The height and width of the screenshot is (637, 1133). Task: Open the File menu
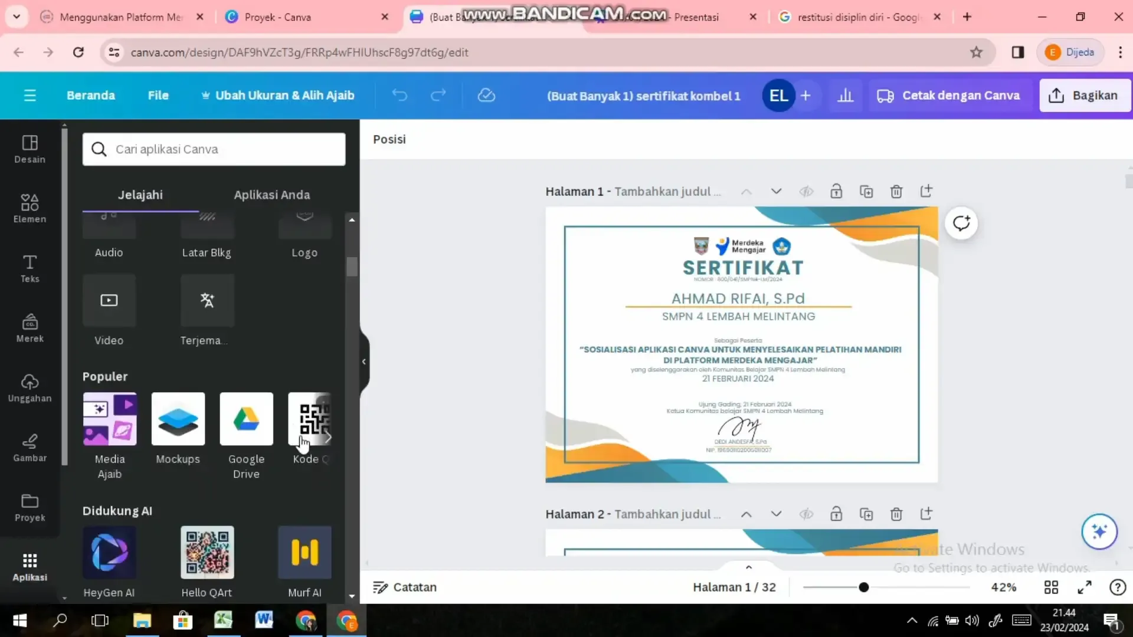[x=158, y=95]
